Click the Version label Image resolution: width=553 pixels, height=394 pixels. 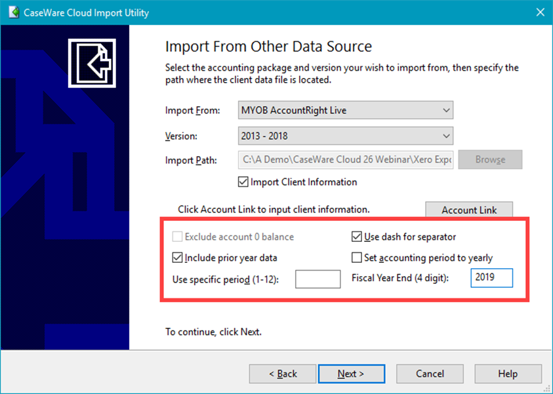(x=181, y=136)
